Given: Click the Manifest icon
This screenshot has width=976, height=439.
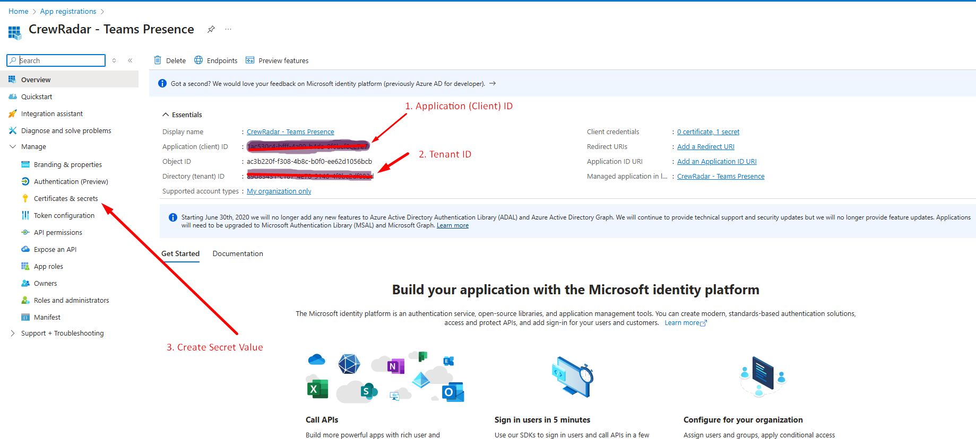Looking at the screenshot, I should click(25, 317).
